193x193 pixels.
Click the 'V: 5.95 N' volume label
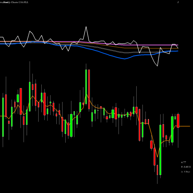pyautogui.click(x=186, y=167)
